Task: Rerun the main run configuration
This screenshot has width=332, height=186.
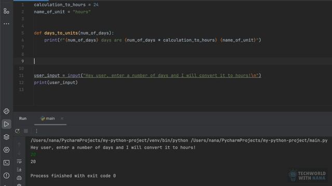Action: [x=18, y=131]
